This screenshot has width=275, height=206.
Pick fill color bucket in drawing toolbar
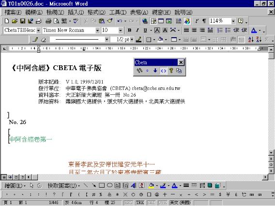click(152, 185)
